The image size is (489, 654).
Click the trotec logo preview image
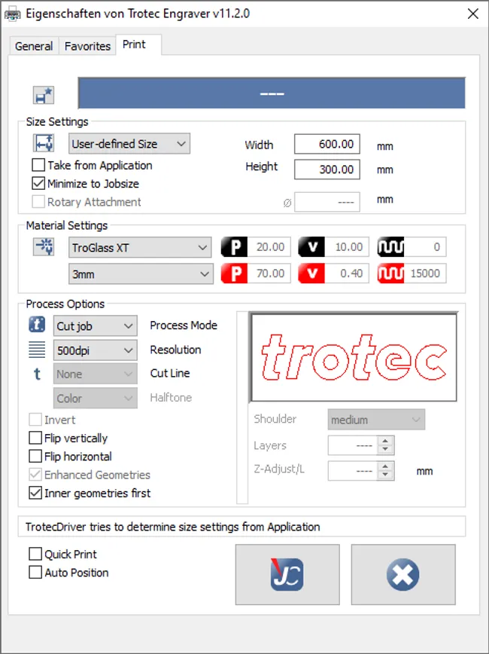(x=354, y=357)
